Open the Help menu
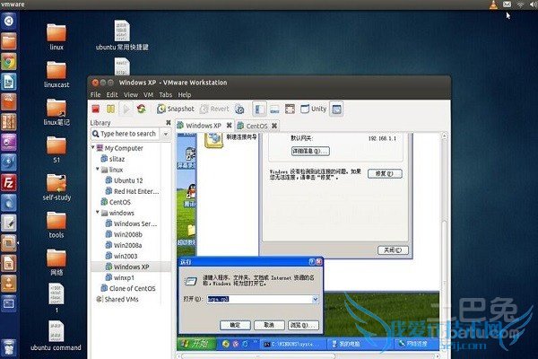 [184, 94]
